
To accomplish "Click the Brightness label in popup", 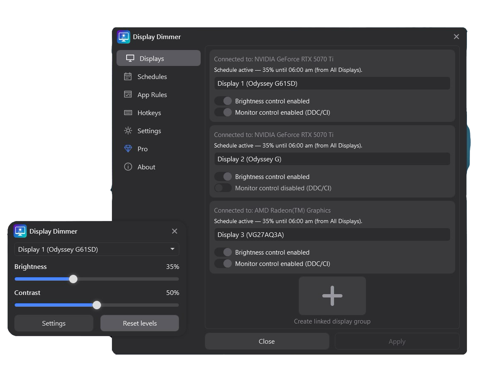I will (30, 267).
